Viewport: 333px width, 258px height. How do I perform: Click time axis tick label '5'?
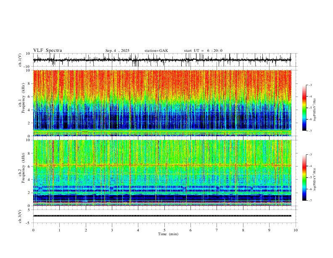[x=164, y=230]
